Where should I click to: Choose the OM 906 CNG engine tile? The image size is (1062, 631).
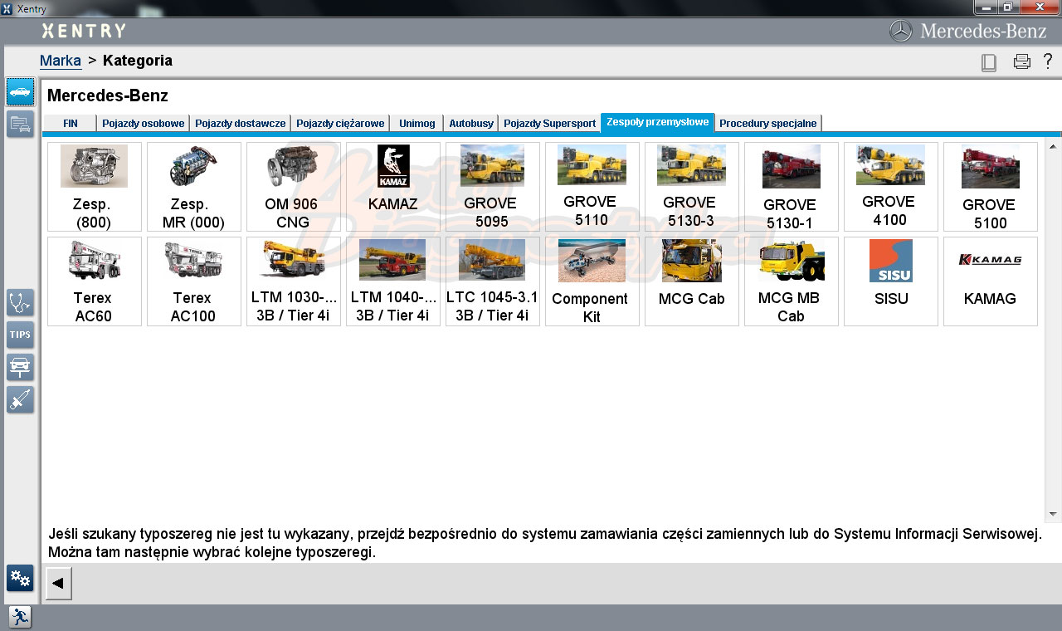click(294, 187)
